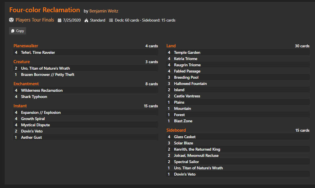Open Kenrith, the Returned King card

click(x=197, y=149)
